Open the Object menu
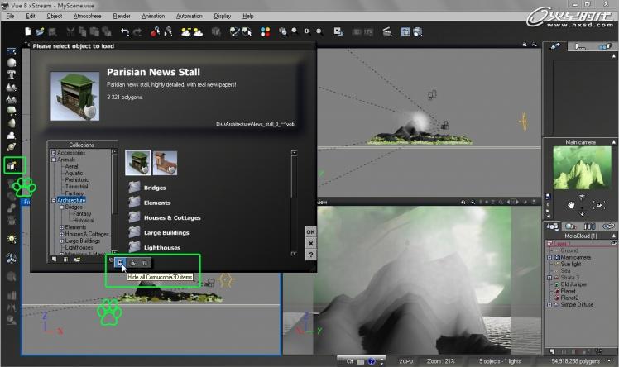The width and height of the screenshot is (619, 367). [x=54, y=17]
